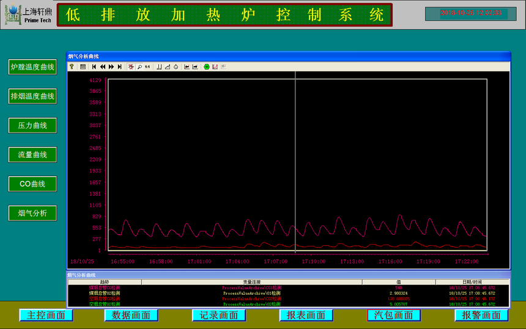Viewport: 526px width, 329px height.
Task: Jump to last data record
Action: (x=120, y=67)
